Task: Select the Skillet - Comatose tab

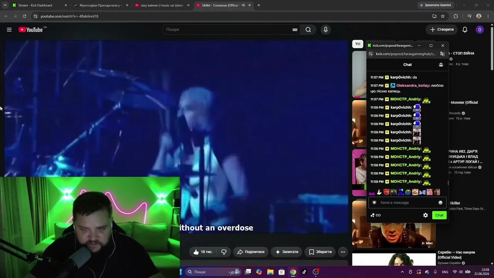Action: click(x=223, y=5)
